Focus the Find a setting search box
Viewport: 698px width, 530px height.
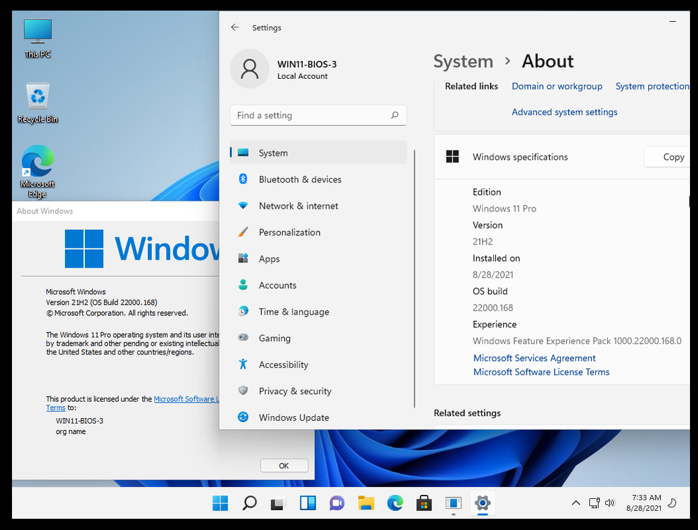click(318, 115)
